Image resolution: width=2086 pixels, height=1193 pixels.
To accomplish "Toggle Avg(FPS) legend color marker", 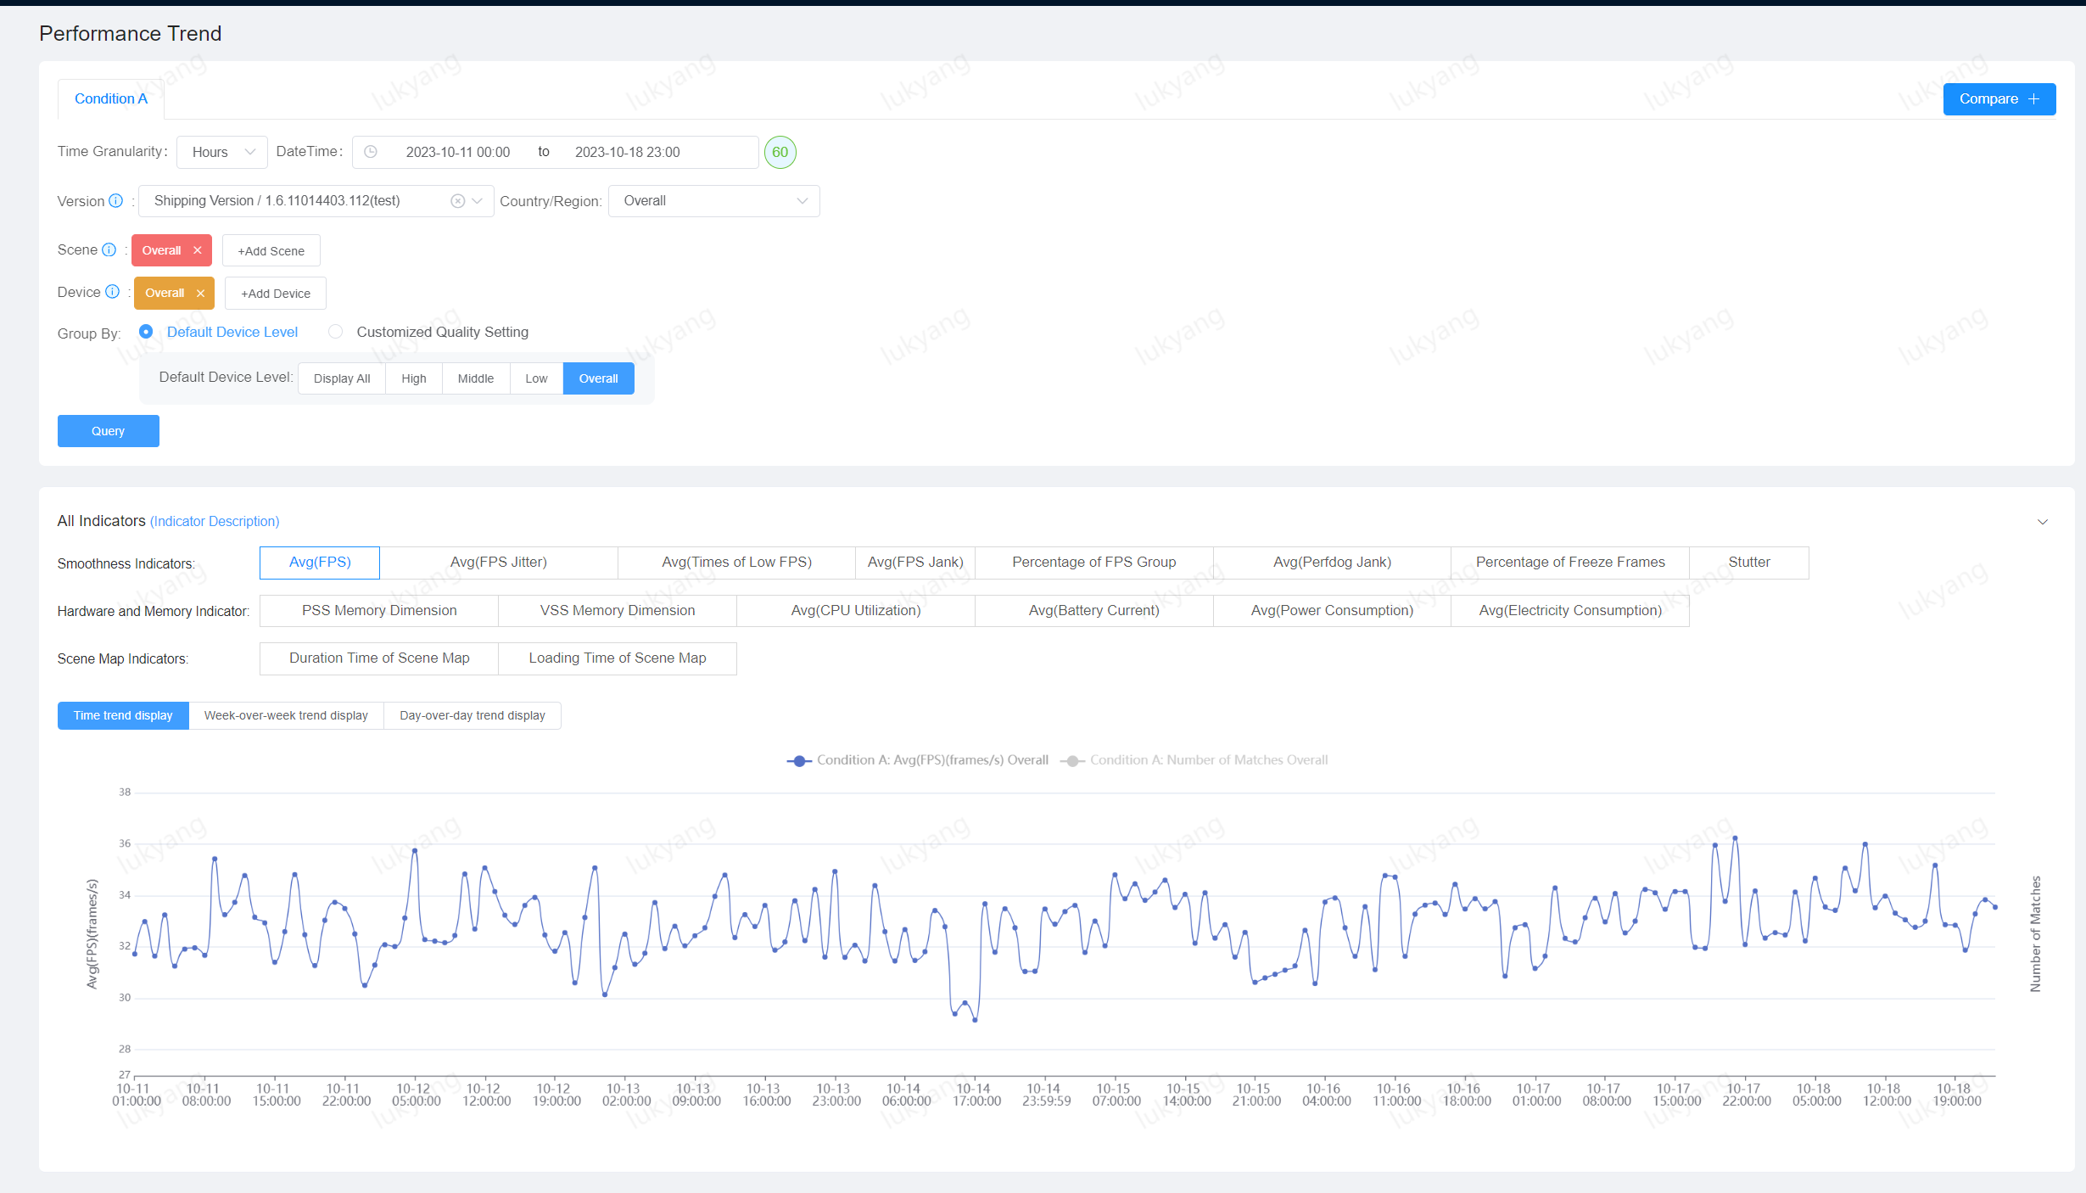I will (799, 760).
